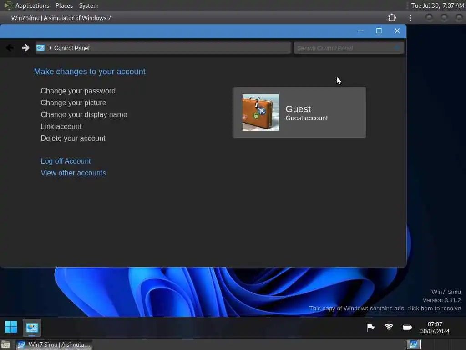Click the workspace switcher thumbnail

(414, 345)
